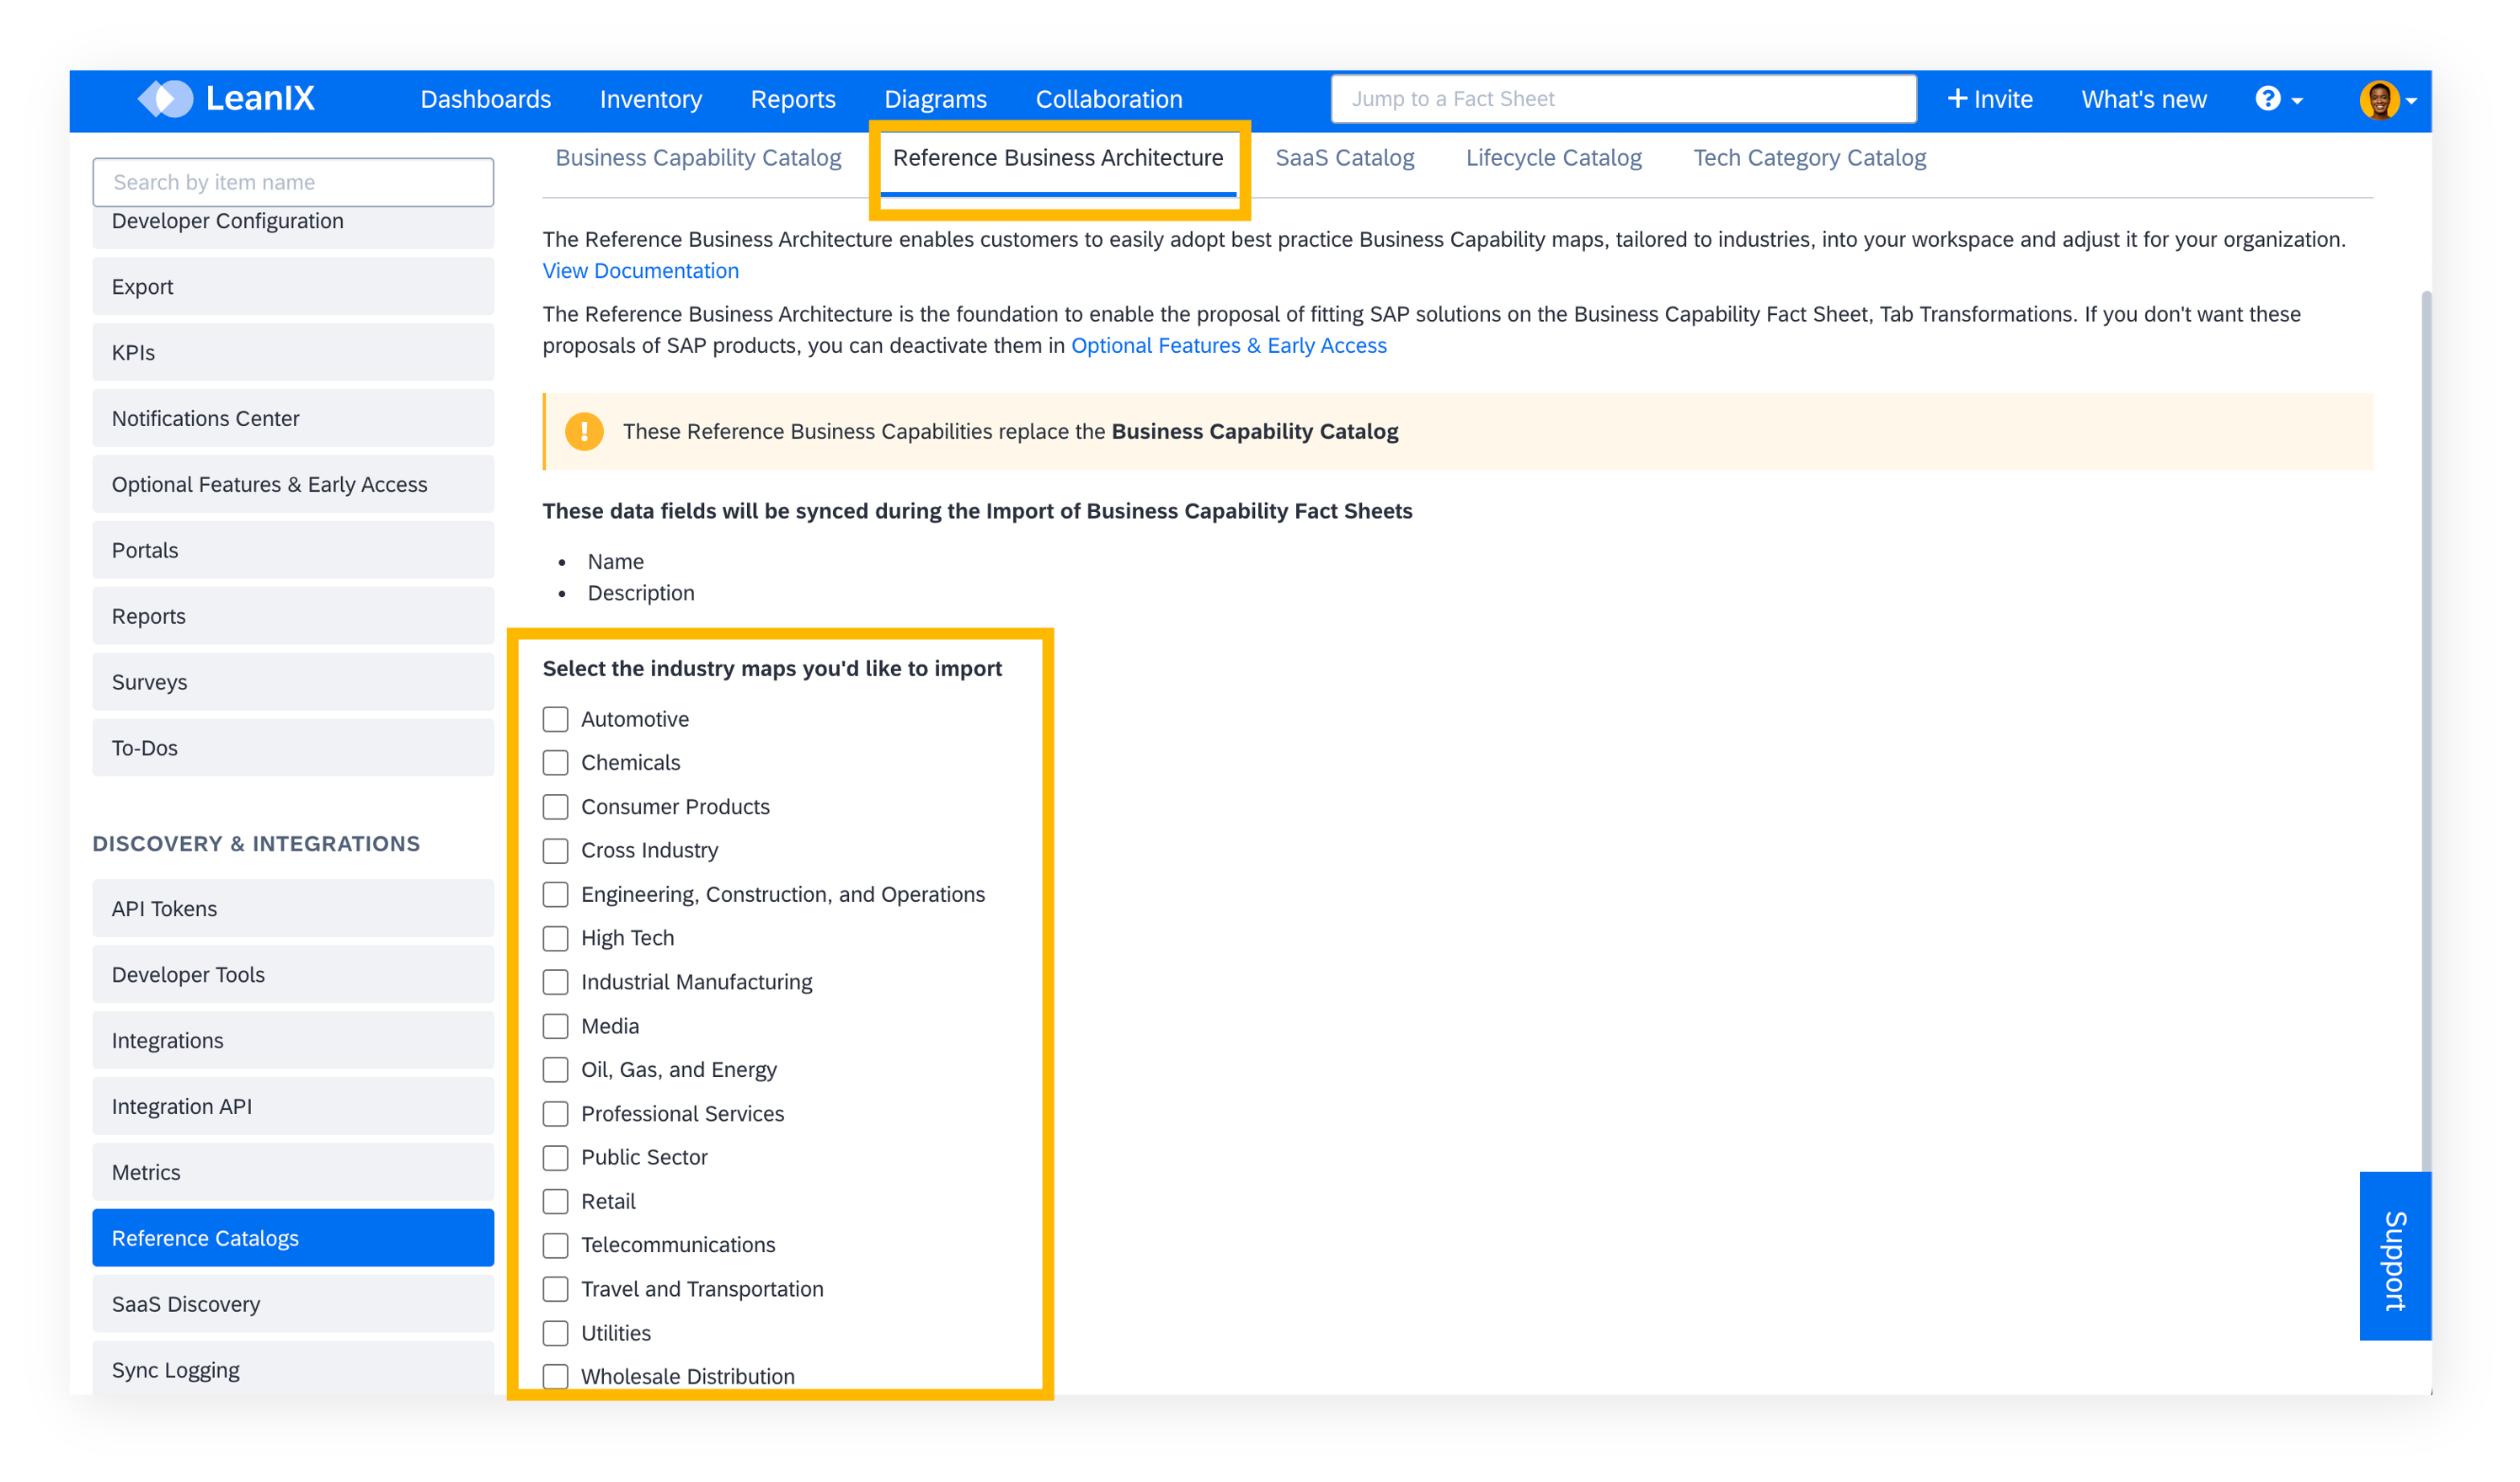The image size is (2520, 1482).
Task: Check the Retail checkbox
Action: 556,1201
